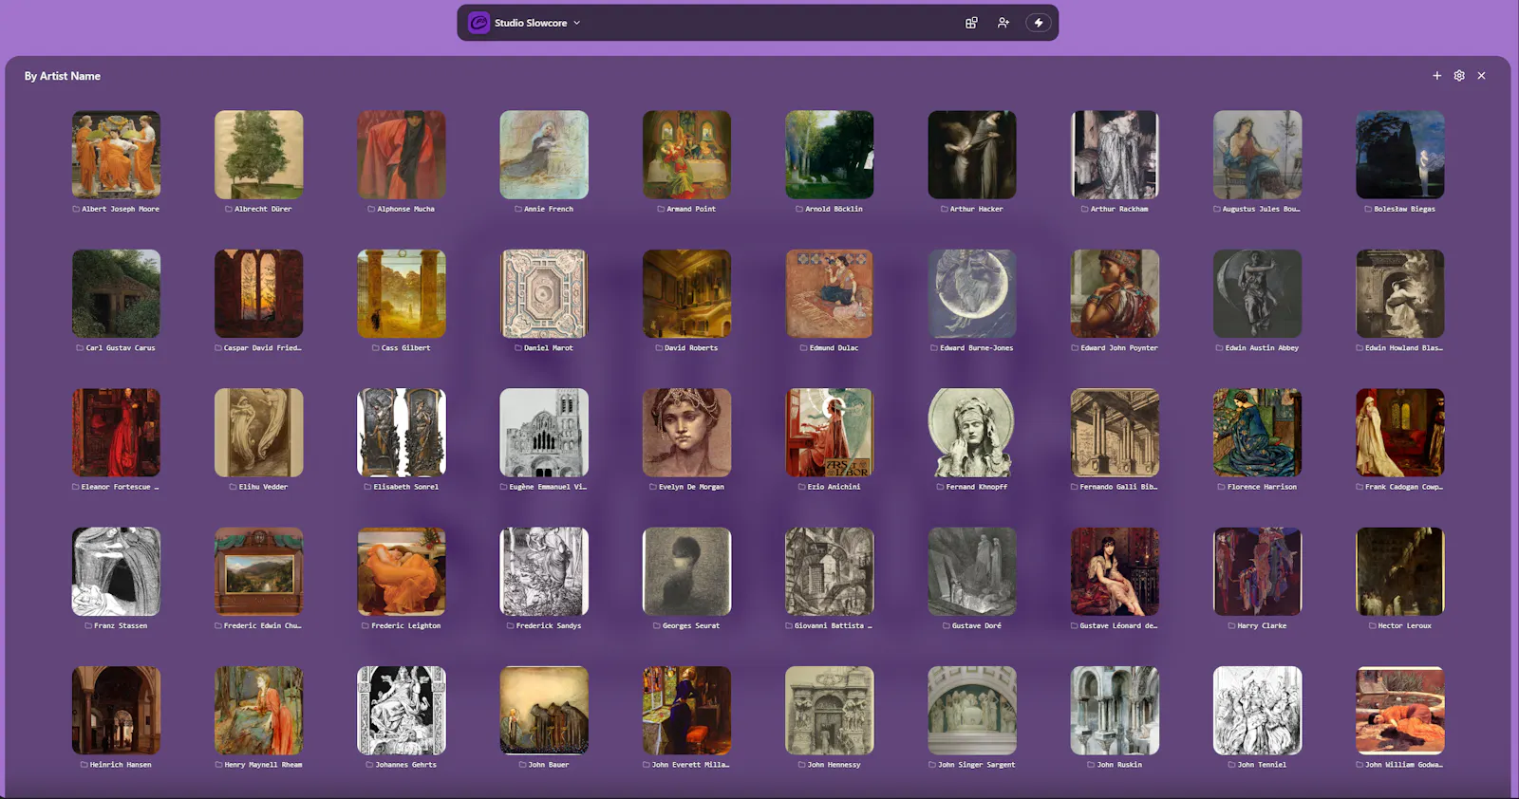Open the Albert Joseph Moore folder thumbnail

(116, 155)
